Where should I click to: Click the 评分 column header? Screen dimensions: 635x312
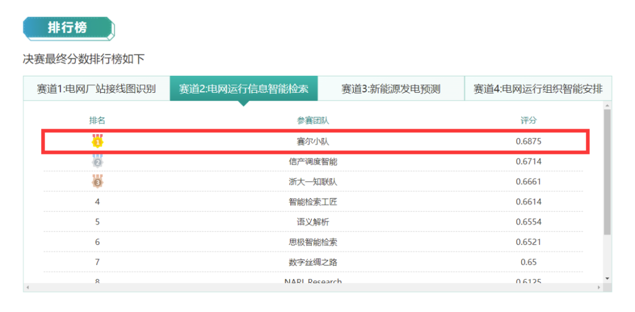point(529,120)
